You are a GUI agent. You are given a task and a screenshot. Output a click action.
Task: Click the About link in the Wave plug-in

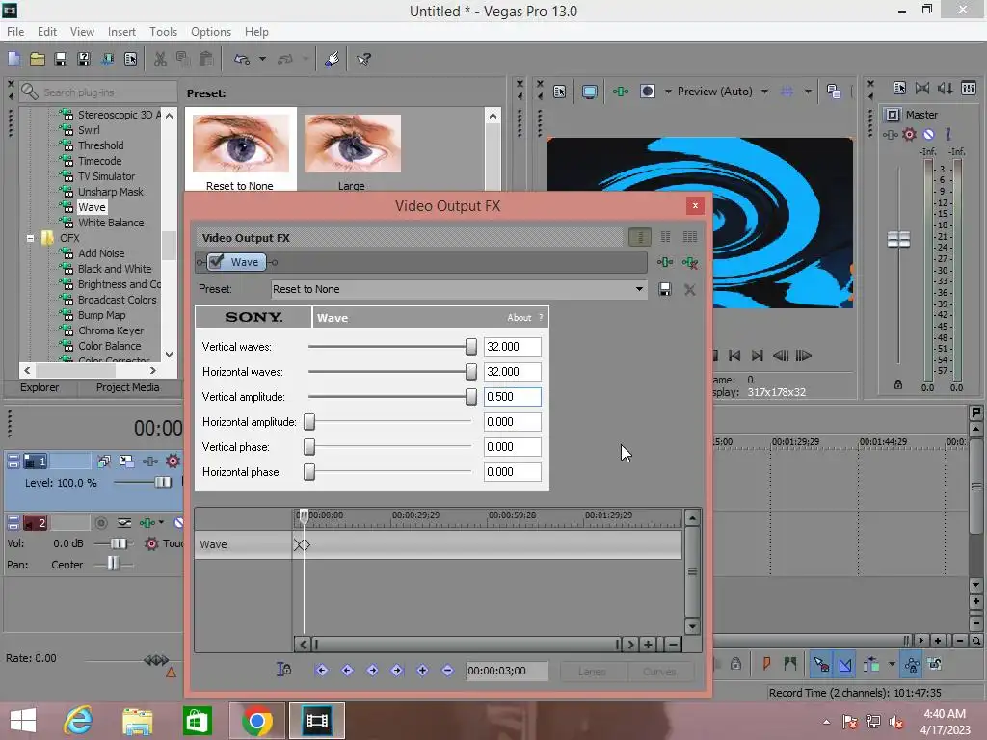520,318
